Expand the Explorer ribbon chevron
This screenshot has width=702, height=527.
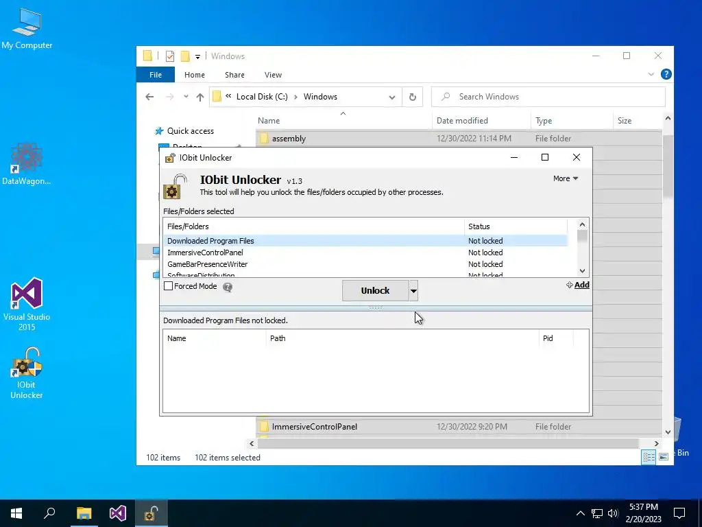(x=651, y=74)
